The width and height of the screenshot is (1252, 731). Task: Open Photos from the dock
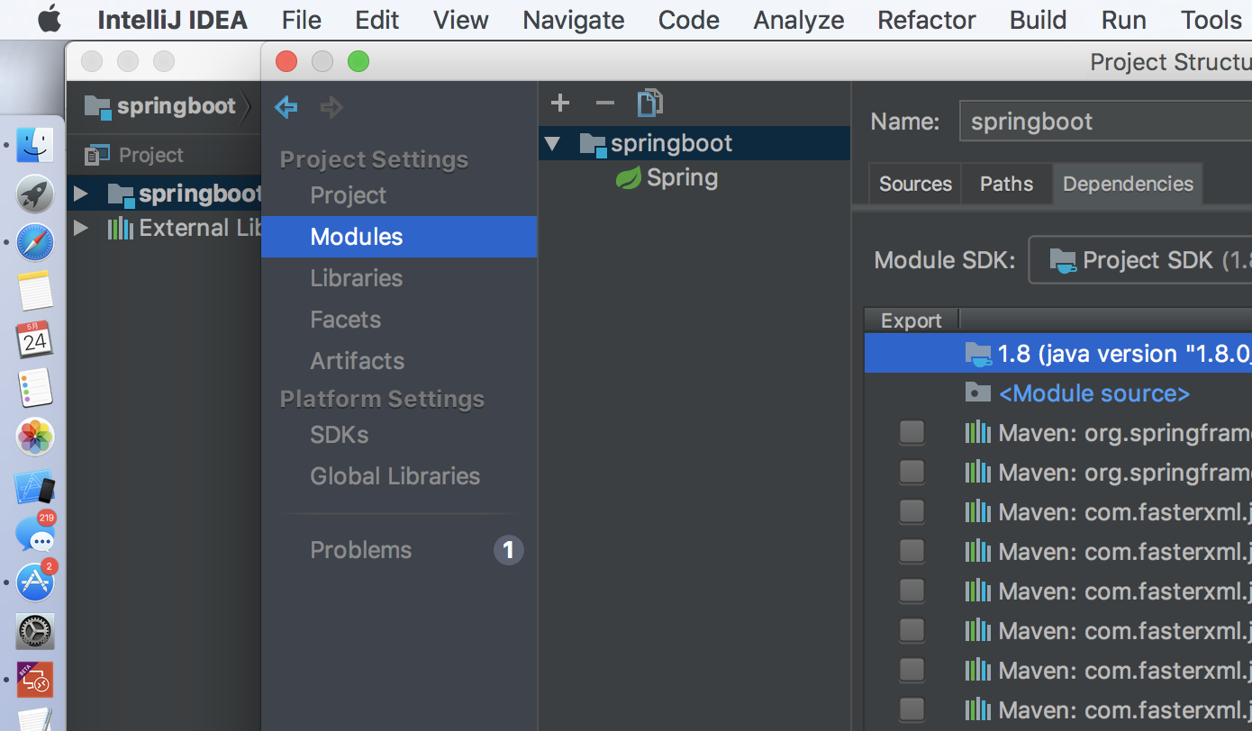[x=35, y=437]
